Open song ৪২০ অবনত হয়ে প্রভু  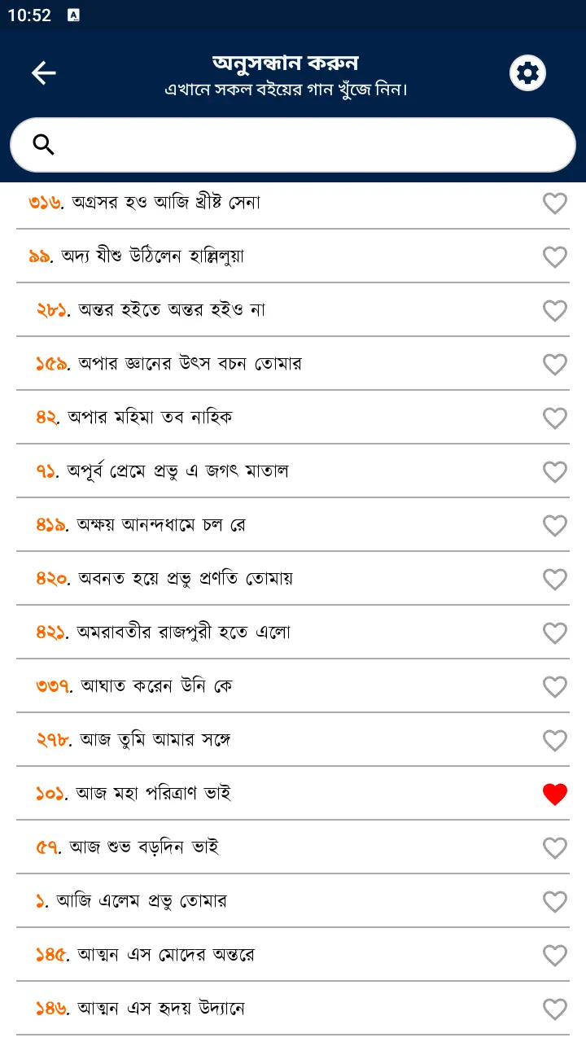(x=187, y=579)
